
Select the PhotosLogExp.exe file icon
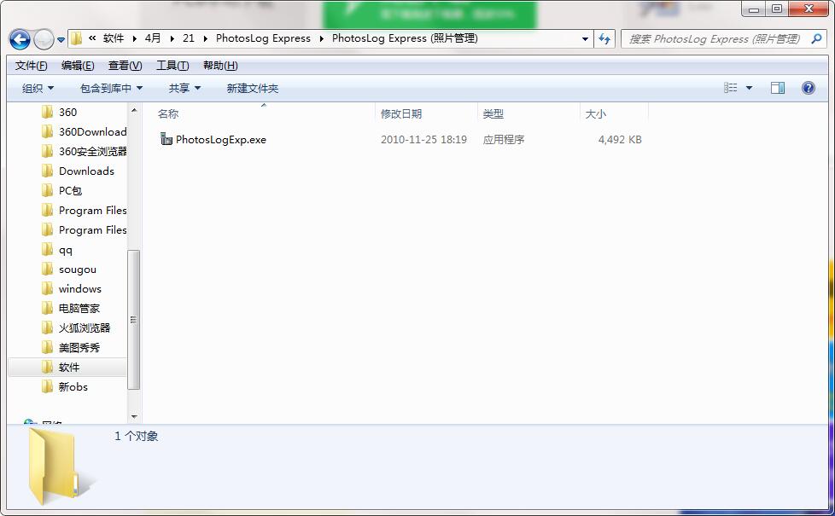pyautogui.click(x=166, y=139)
